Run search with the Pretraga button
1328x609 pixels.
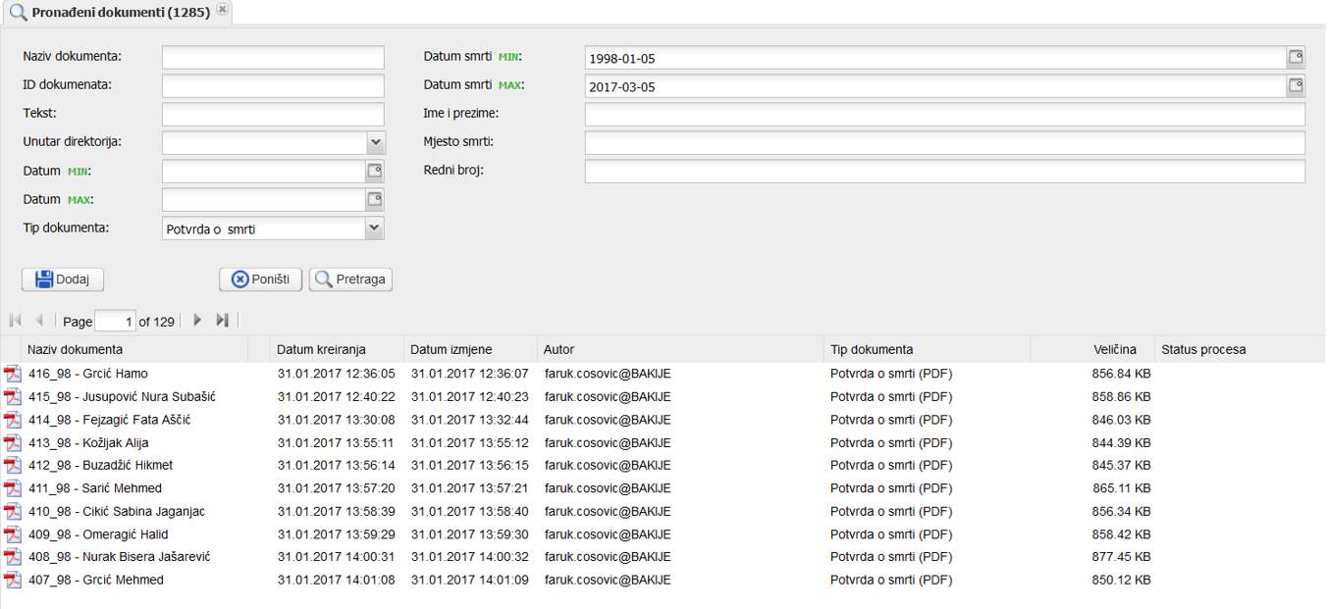[x=350, y=279]
